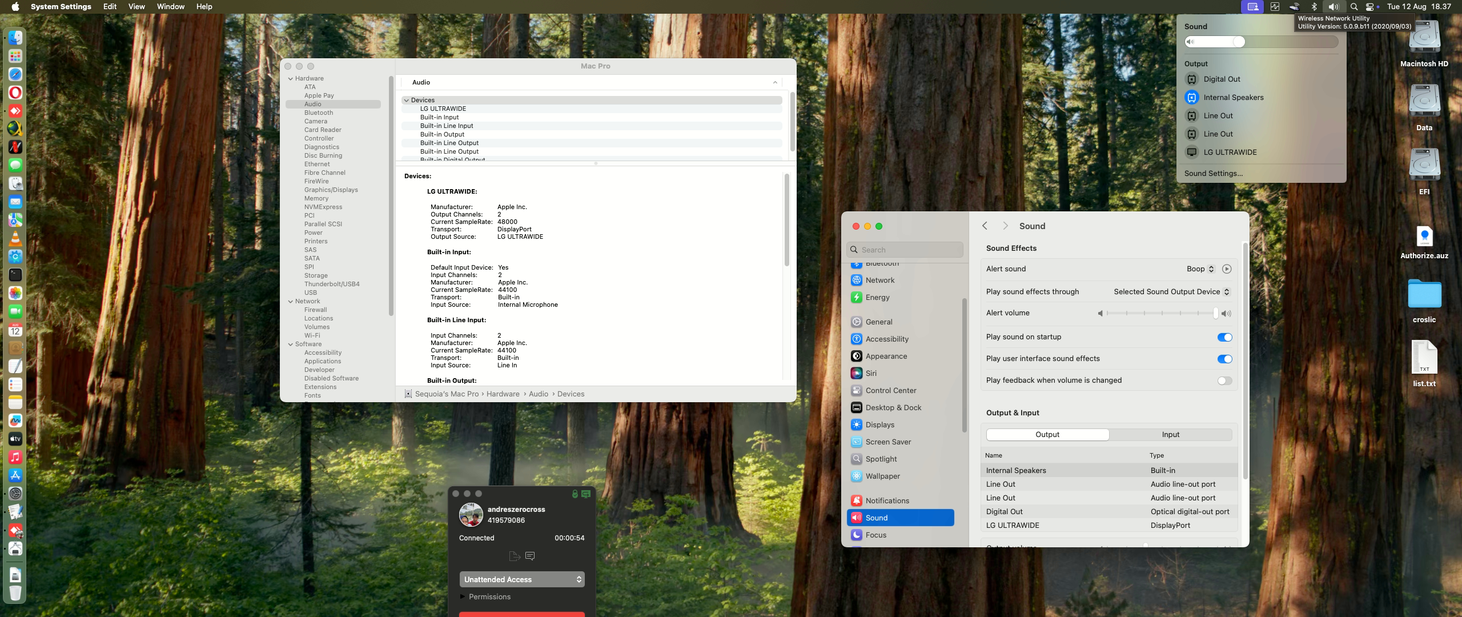1462x617 pixels.
Task: Collapse the Audio header chevron in Mac Pro window
Action: [775, 83]
